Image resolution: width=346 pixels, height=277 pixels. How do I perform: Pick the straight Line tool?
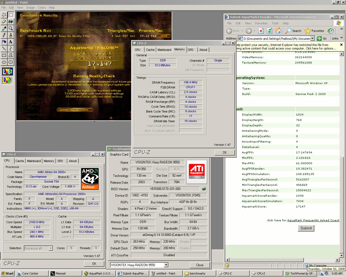point(4,49)
